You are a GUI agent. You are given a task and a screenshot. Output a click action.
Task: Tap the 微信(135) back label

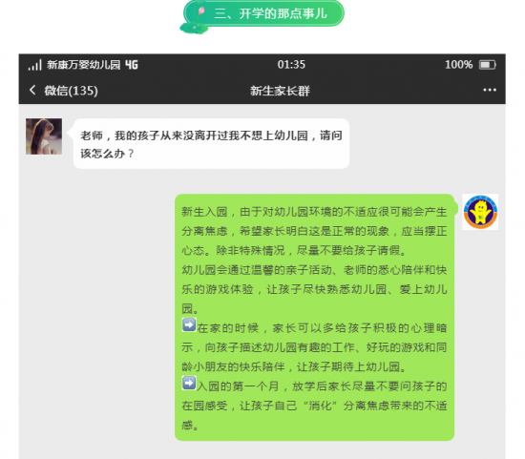tap(71, 91)
